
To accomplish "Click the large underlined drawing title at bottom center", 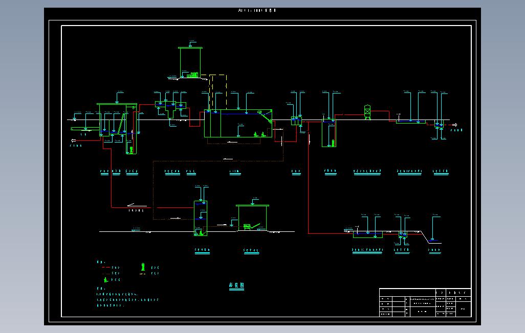I will 236,286.
